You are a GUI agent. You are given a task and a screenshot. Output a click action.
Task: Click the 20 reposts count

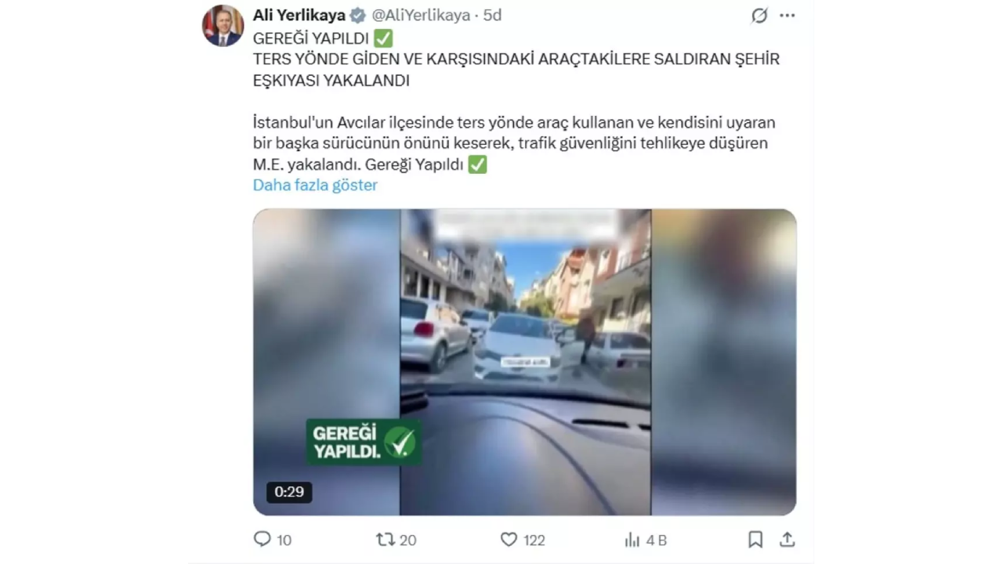point(408,540)
